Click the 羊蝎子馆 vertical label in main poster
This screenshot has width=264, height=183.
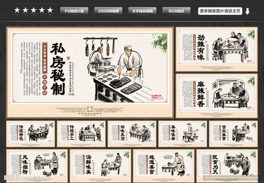[x=45, y=85]
